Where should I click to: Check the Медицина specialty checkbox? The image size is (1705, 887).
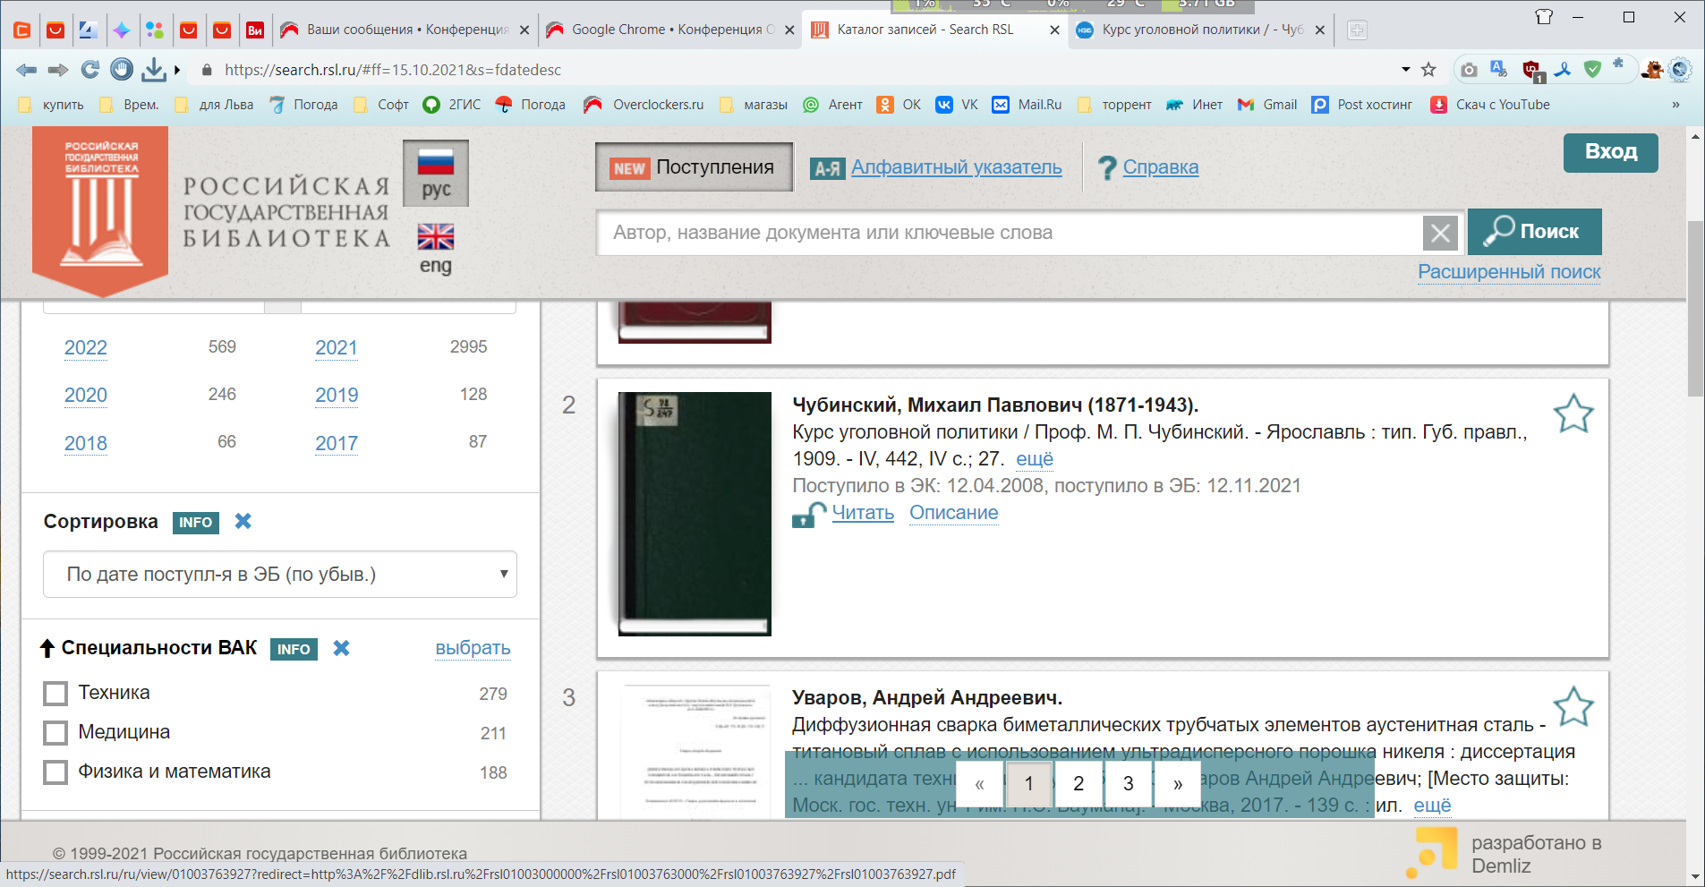(x=55, y=733)
